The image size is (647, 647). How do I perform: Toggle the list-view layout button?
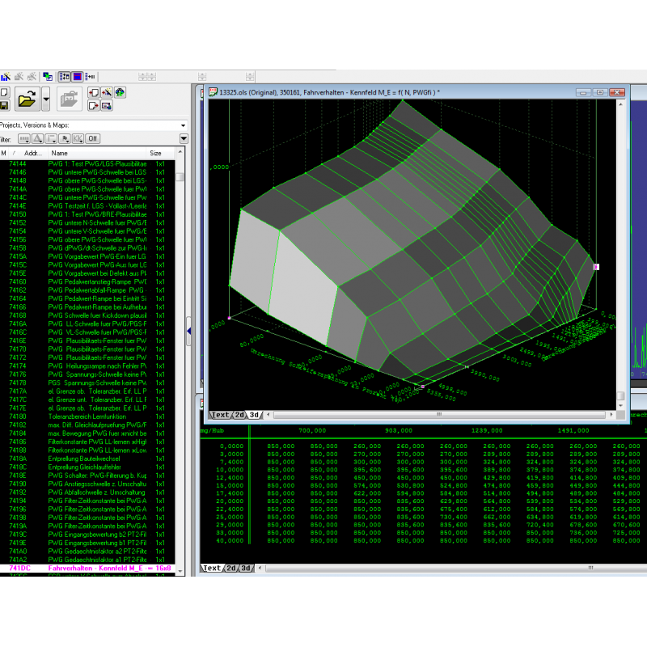point(65,76)
